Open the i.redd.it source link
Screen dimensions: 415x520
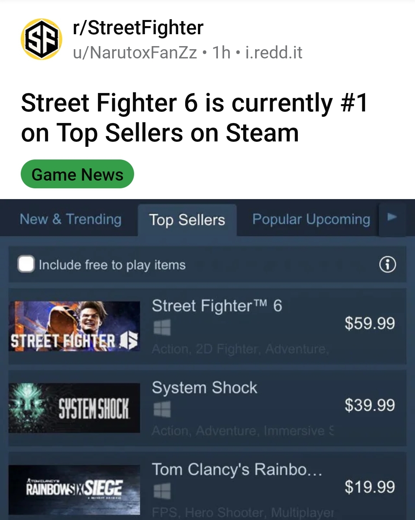tap(274, 52)
